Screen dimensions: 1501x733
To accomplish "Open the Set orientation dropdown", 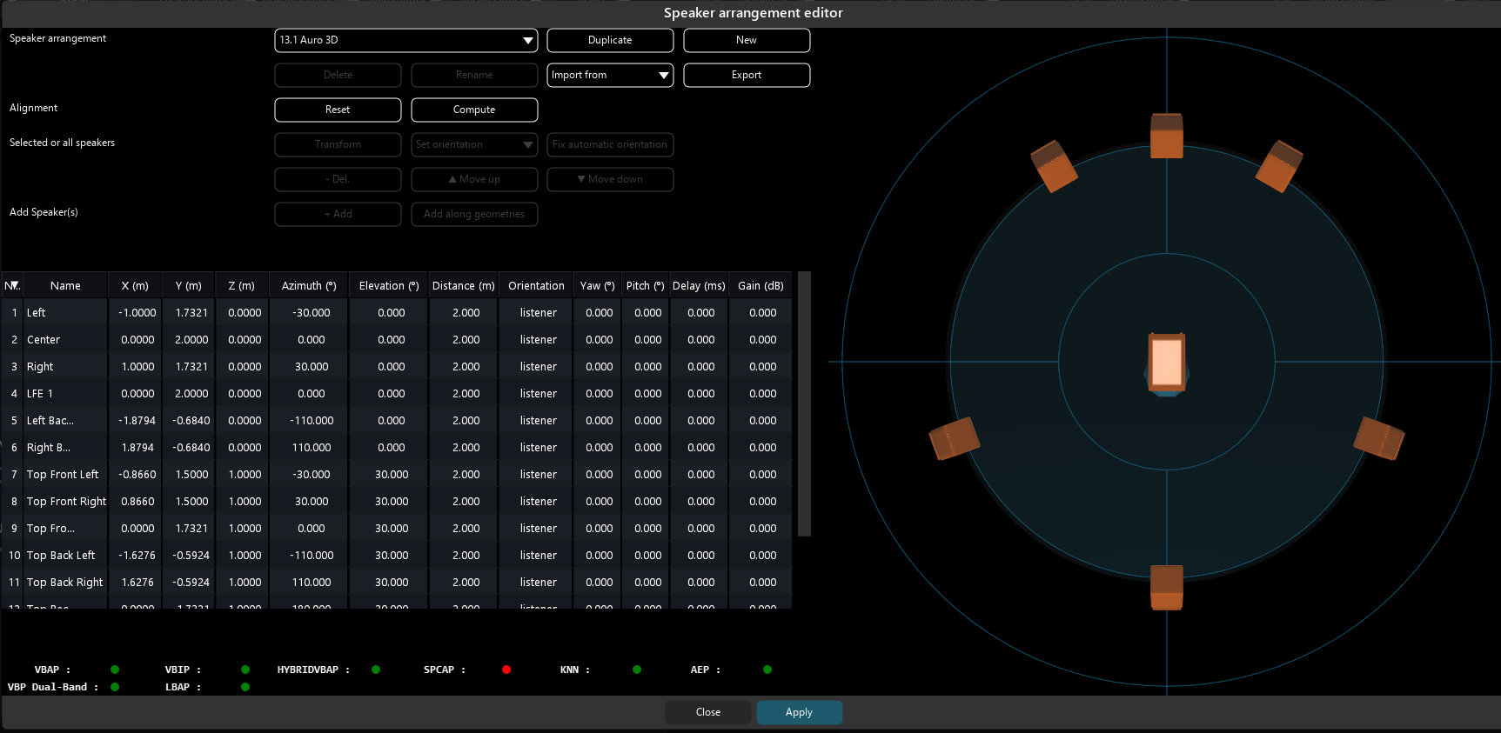I will (x=474, y=144).
